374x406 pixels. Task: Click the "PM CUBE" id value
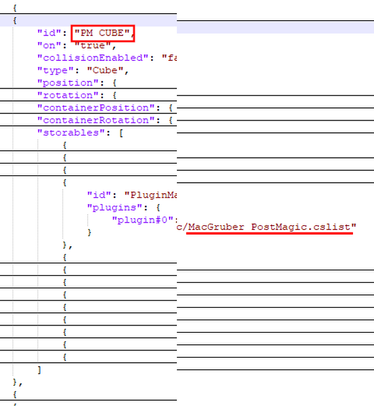pyautogui.click(x=102, y=33)
